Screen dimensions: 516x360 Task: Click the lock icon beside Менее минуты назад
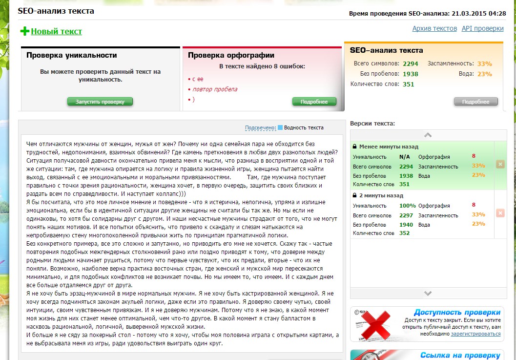354,146
